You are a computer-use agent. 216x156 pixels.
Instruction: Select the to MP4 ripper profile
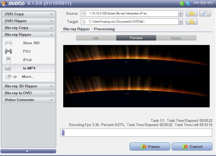coord(28,68)
